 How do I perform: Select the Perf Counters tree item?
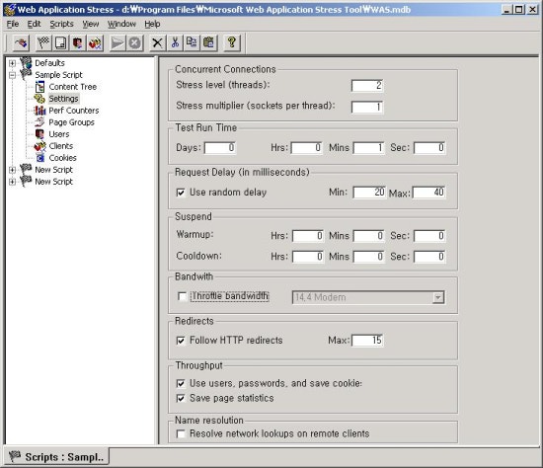pyautogui.click(x=74, y=111)
